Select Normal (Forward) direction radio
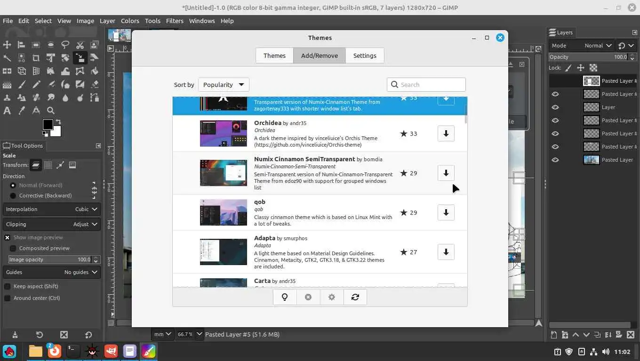640x361 pixels. coord(13,185)
